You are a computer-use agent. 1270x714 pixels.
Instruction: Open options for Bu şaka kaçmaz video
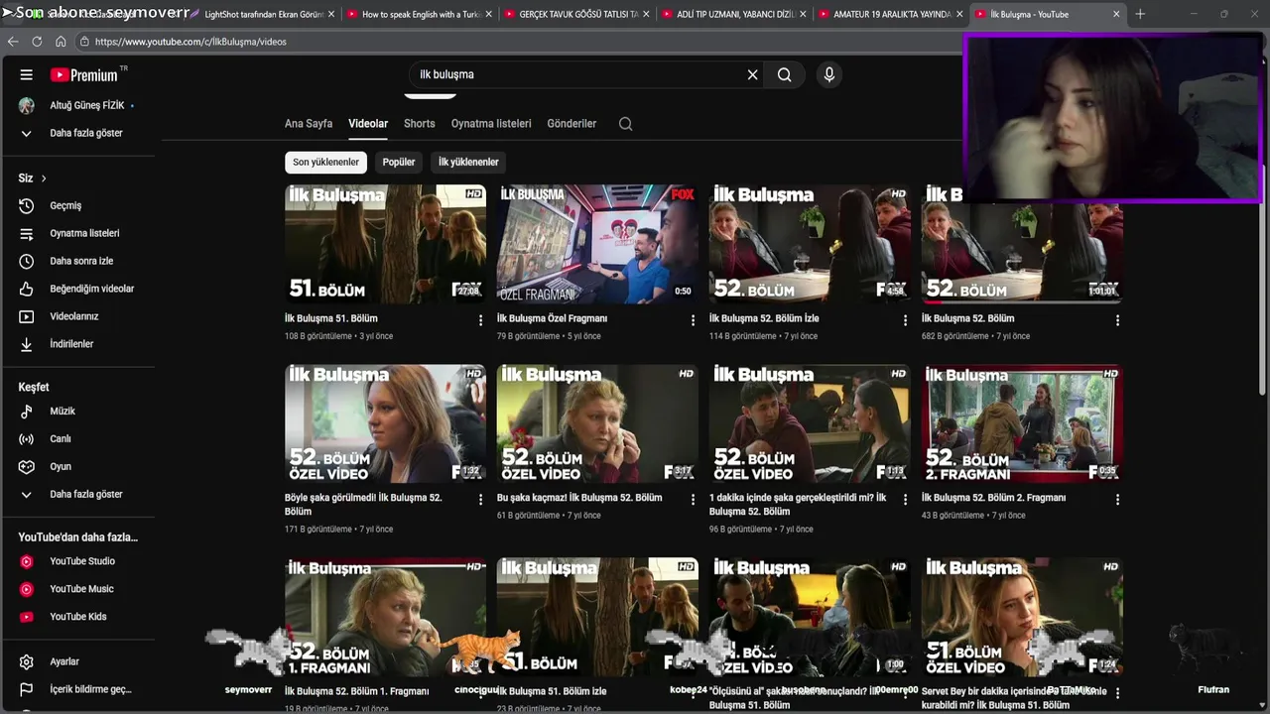tap(693, 500)
